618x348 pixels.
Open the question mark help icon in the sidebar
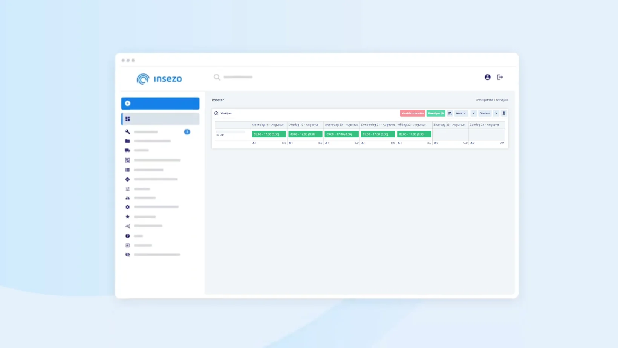pos(128,236)
